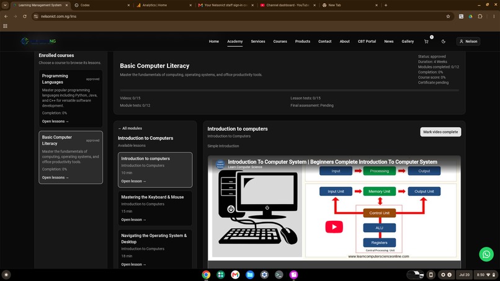Click the 'Certificate pending' status text
500x281 pixels.
(x=433, y=83)
